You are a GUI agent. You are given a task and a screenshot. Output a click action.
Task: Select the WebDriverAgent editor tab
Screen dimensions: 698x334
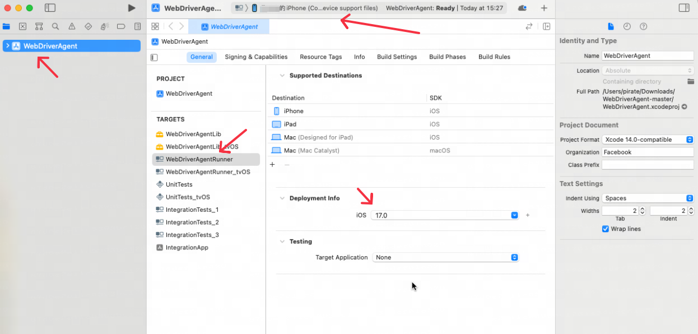[x=229, y=26]
